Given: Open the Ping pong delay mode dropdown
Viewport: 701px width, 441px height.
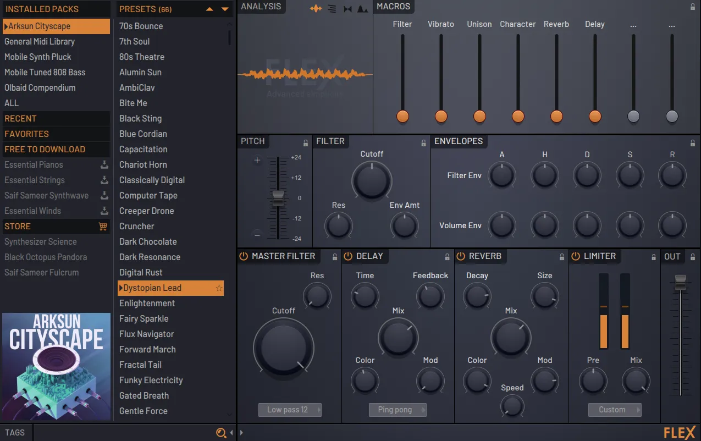Looking at the screenshot, I should [398, 410].
